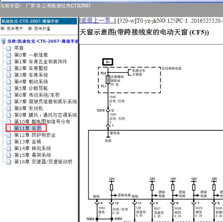Open the 序言 tree item
Screen dimensions: 223x222
click(19, 48)
